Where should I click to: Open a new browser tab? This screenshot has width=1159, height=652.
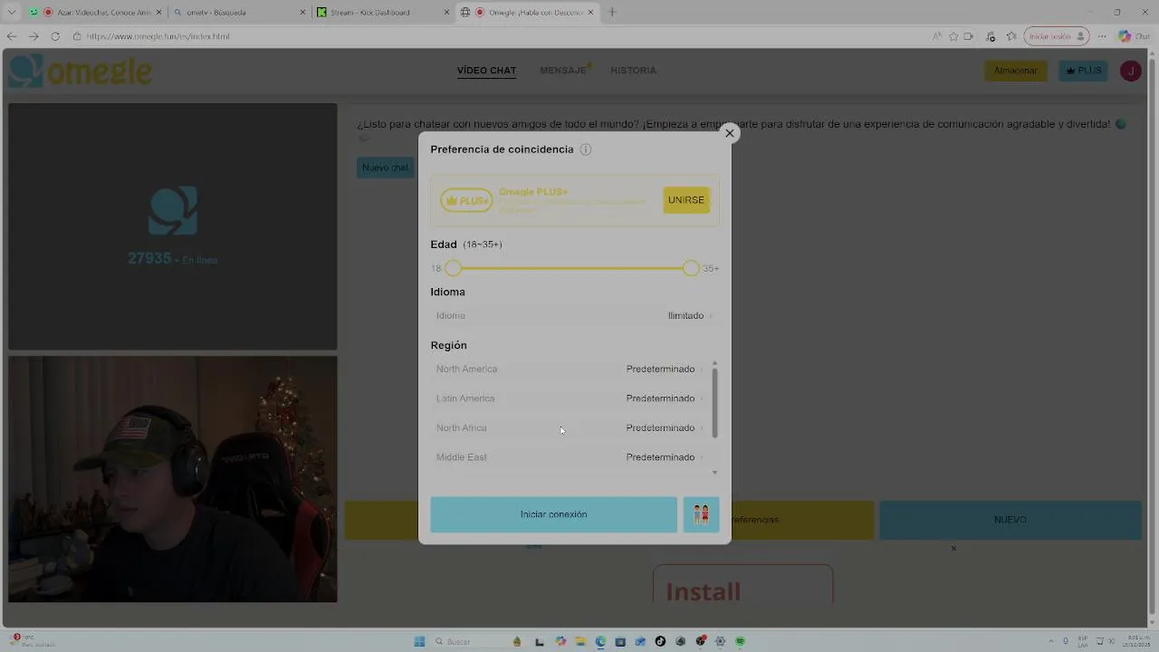612,13
